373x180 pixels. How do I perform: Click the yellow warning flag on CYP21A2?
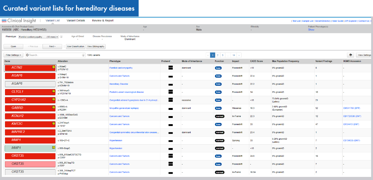[x=53, y=99]
